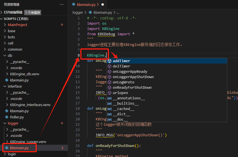The height and width of the screenshot is (157, 238).
Task: Click kbemain.py in the breadcrumb
Action: click(x=103, y=12)
